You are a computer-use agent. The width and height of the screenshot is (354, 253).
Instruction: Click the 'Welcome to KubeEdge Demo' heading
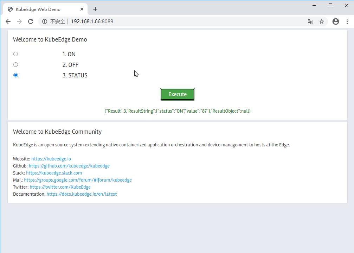50,39
